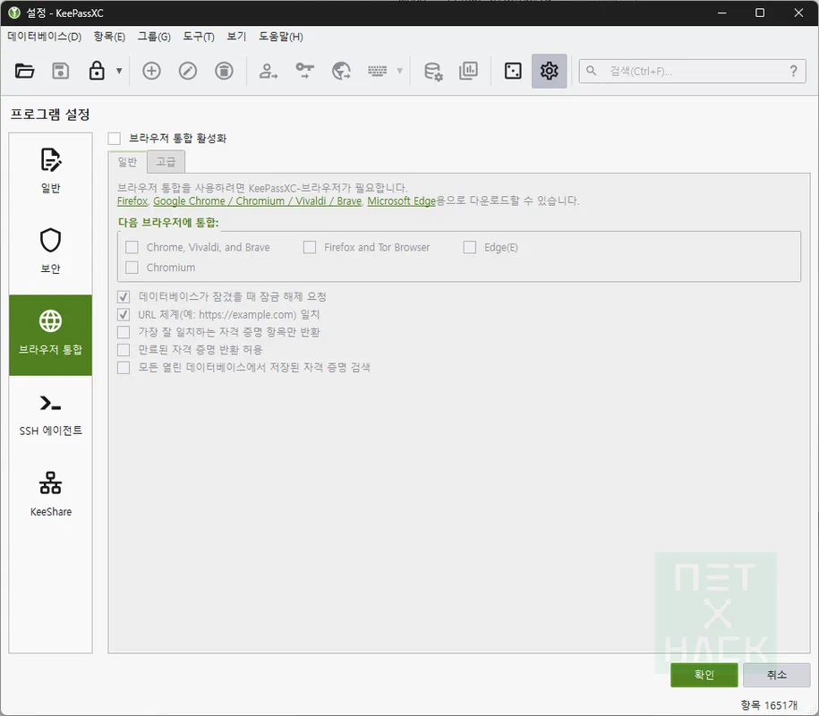
Task: Open Google Chrome / Chromium / Vivaldi / Brave link
Action: (257, 201)
